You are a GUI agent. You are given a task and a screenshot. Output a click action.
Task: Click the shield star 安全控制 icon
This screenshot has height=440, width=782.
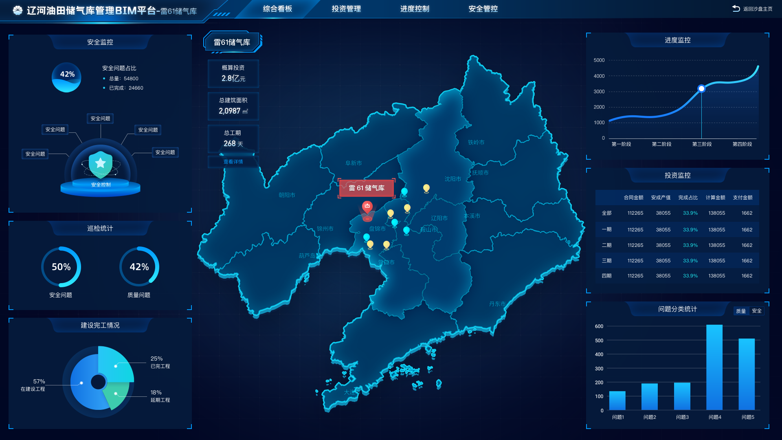pyautogui.click(x=100, y=164)
